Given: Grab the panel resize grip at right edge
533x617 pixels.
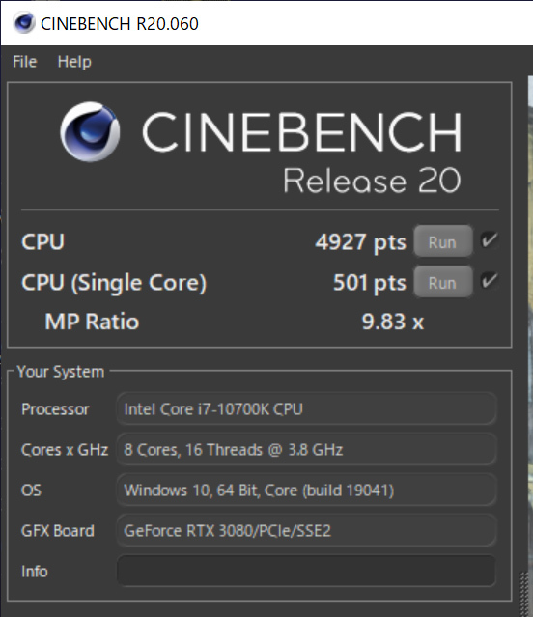Looking at the screenshot, I should (523, 594).
